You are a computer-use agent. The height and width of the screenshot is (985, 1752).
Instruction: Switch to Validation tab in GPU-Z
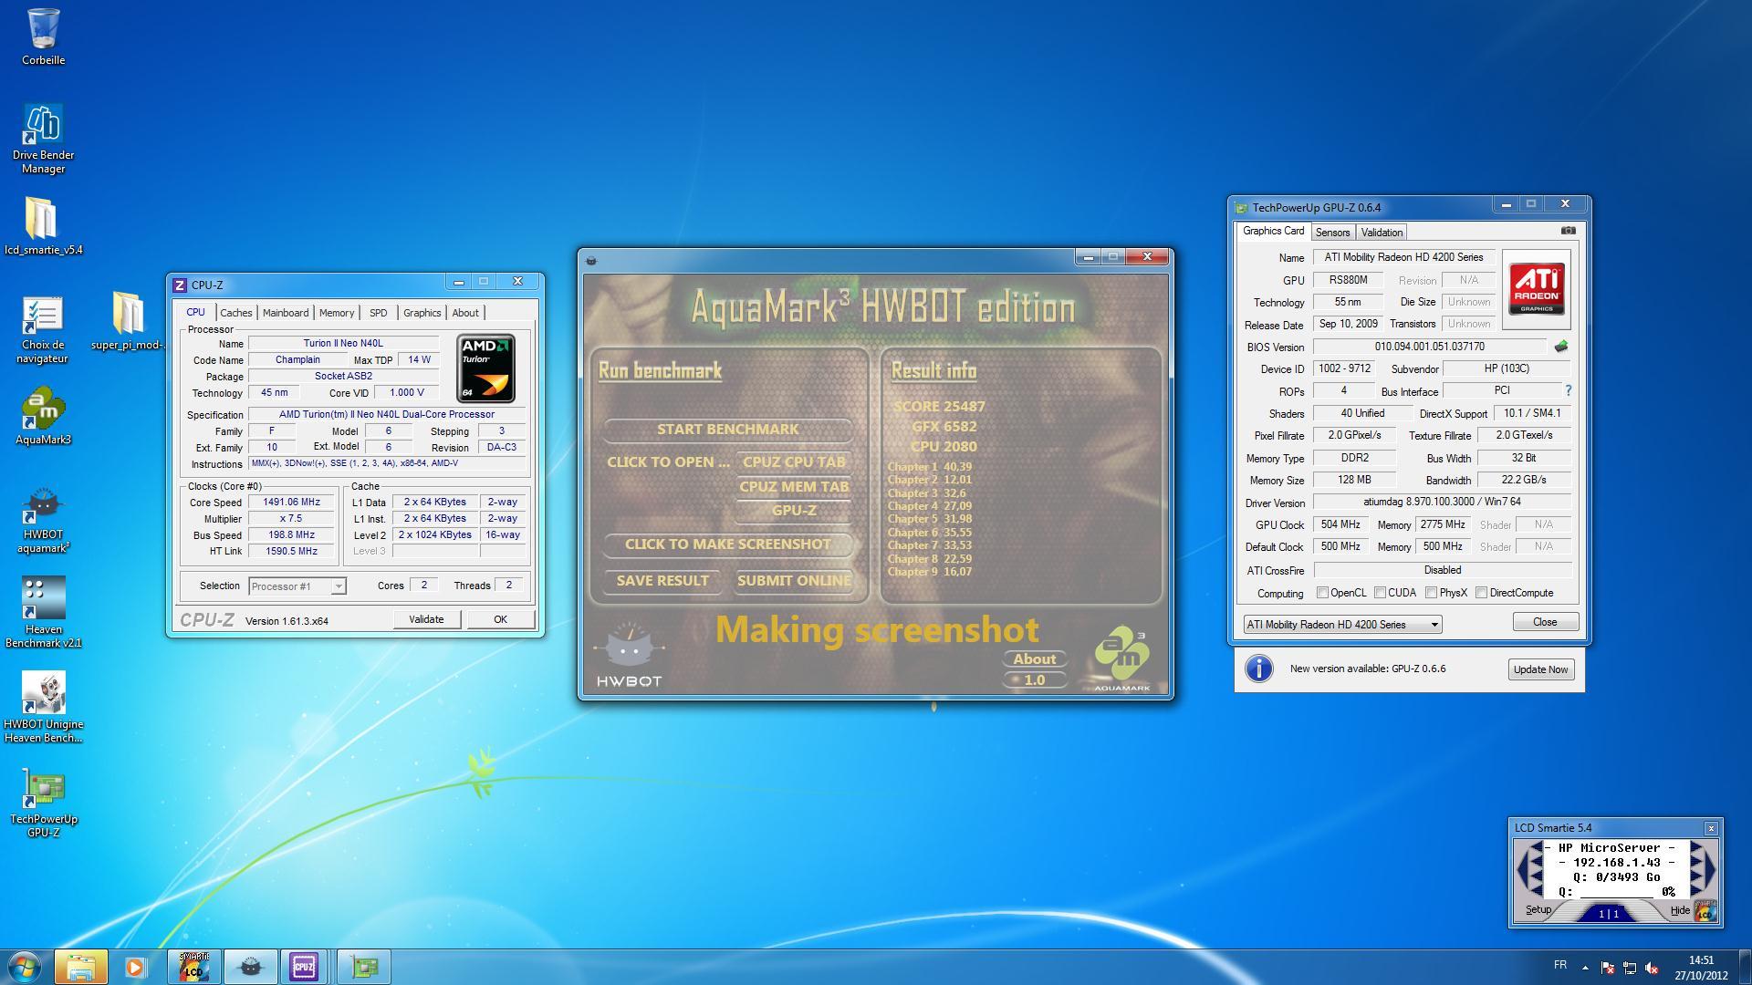tap(1382, 233)
